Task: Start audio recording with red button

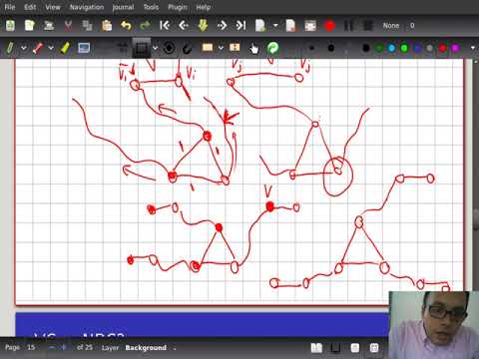Action: pyautogui.click(x=329, y=26)
